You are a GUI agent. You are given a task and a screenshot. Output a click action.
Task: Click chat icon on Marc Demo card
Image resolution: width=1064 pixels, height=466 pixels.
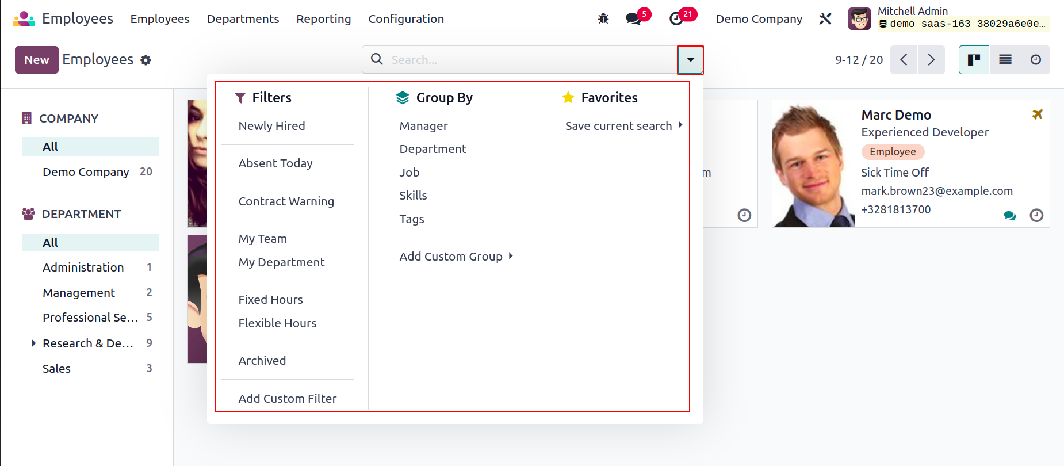(x=1010, y=216)
